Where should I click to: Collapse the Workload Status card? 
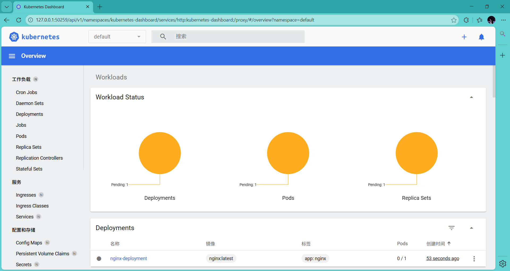click(471, 97)
